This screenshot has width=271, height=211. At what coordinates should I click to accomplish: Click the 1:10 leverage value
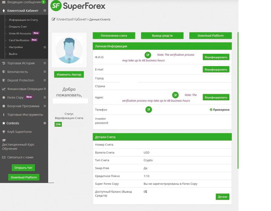[146, 176]
